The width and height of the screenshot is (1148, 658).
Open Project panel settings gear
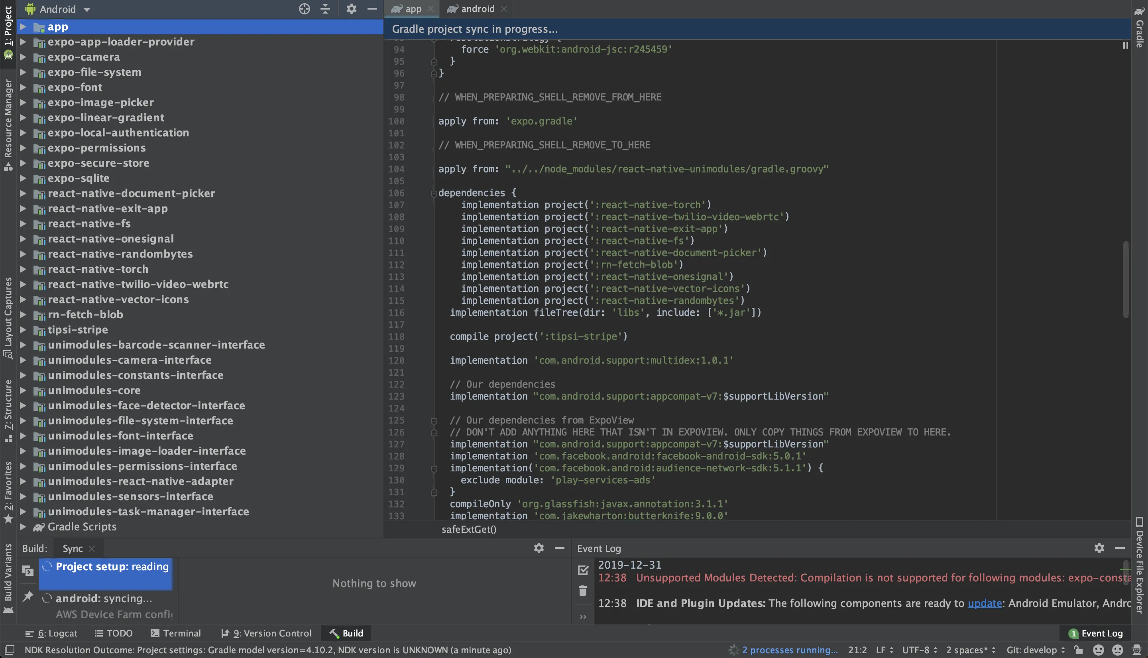point(351,9)
